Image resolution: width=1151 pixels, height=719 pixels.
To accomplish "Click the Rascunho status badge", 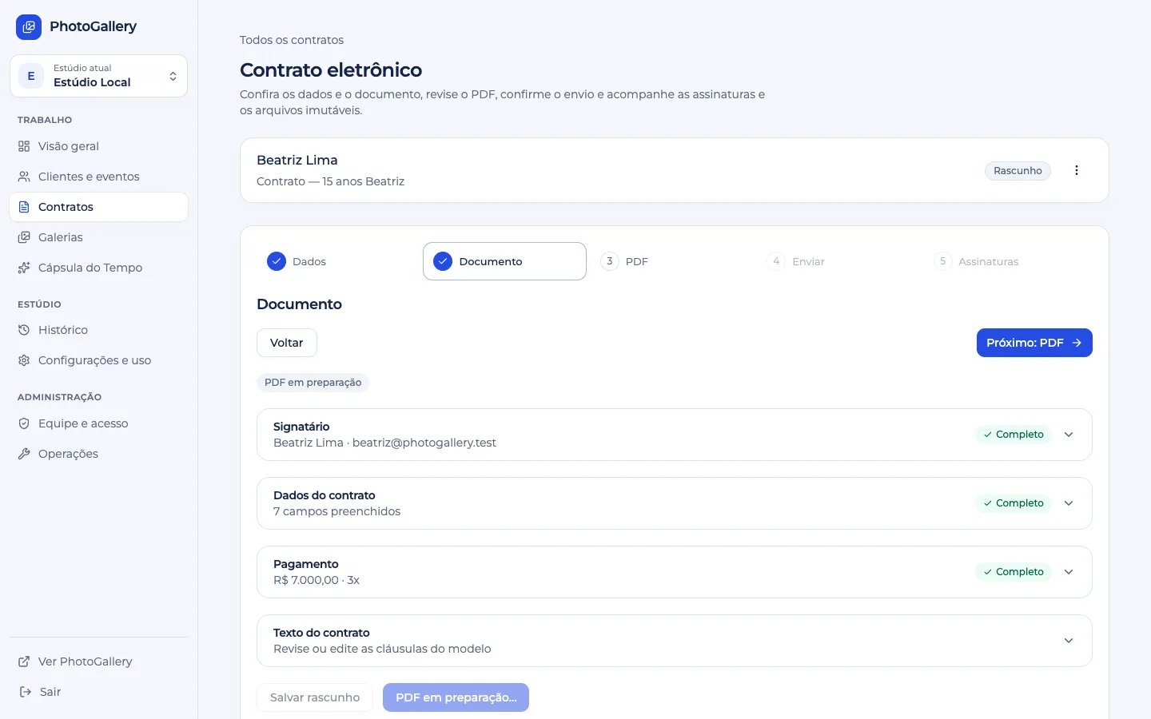I will (x=1018, y=170).
